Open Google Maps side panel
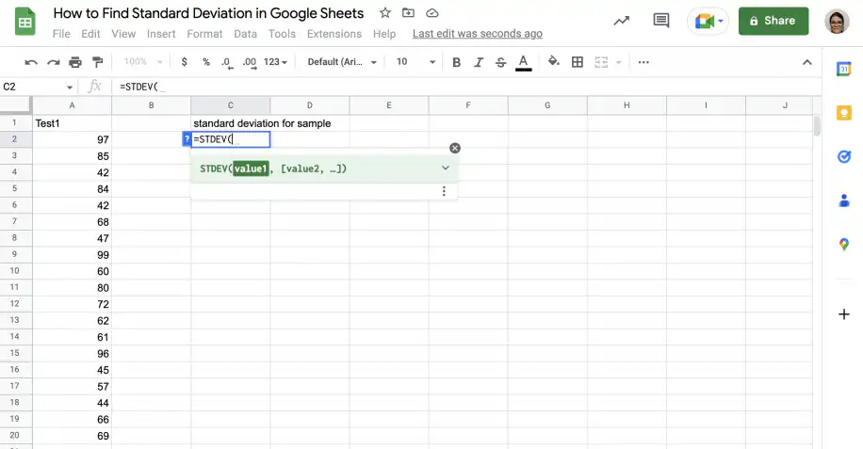The image size is (863, 449). 844,245
